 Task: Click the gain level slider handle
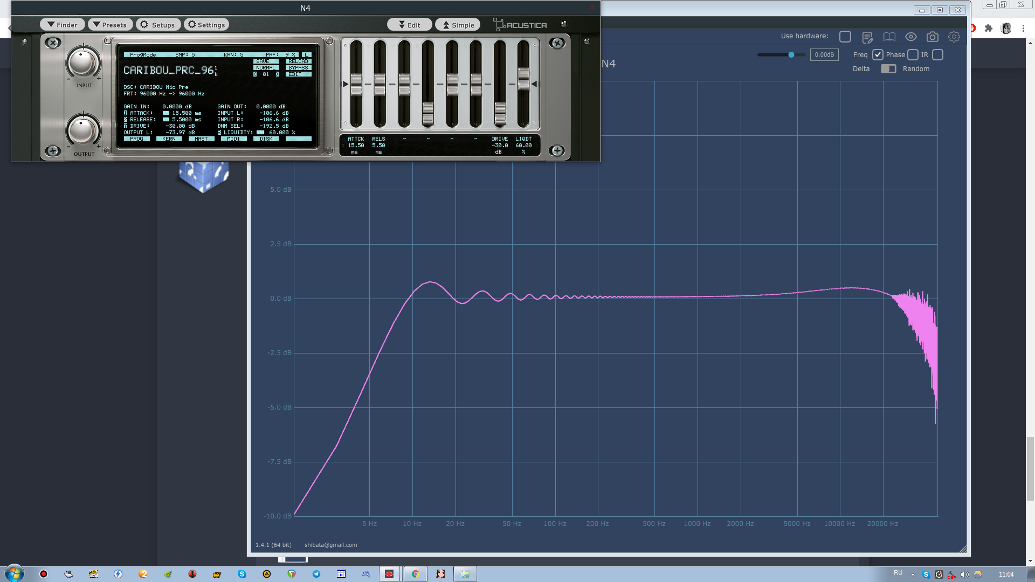click(791, 54)
